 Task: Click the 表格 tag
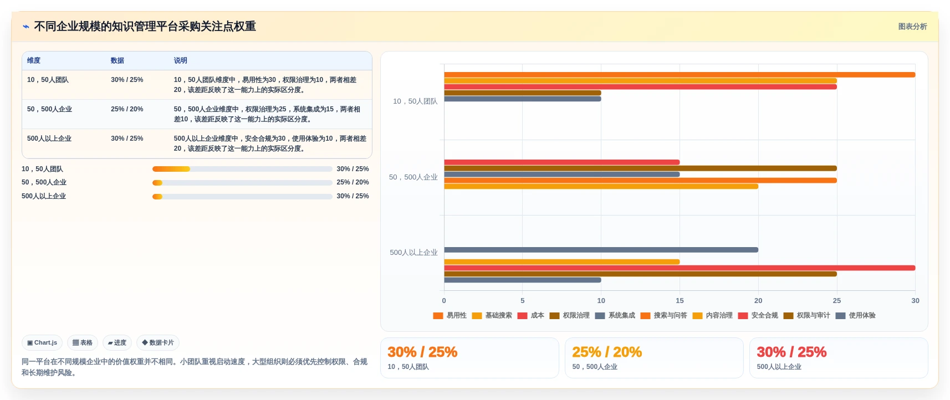click(83, 343)
